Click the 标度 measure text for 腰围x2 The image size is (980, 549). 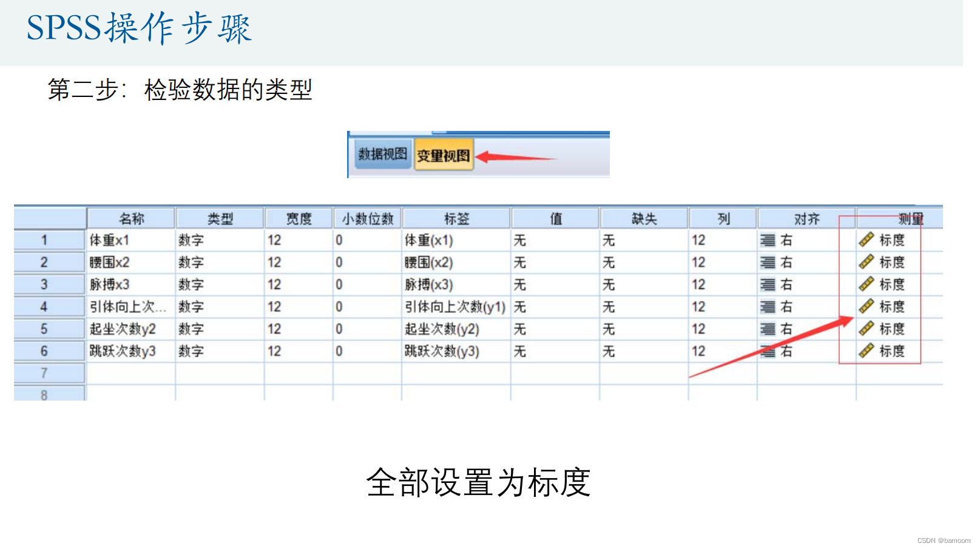[x=892, y=262]
